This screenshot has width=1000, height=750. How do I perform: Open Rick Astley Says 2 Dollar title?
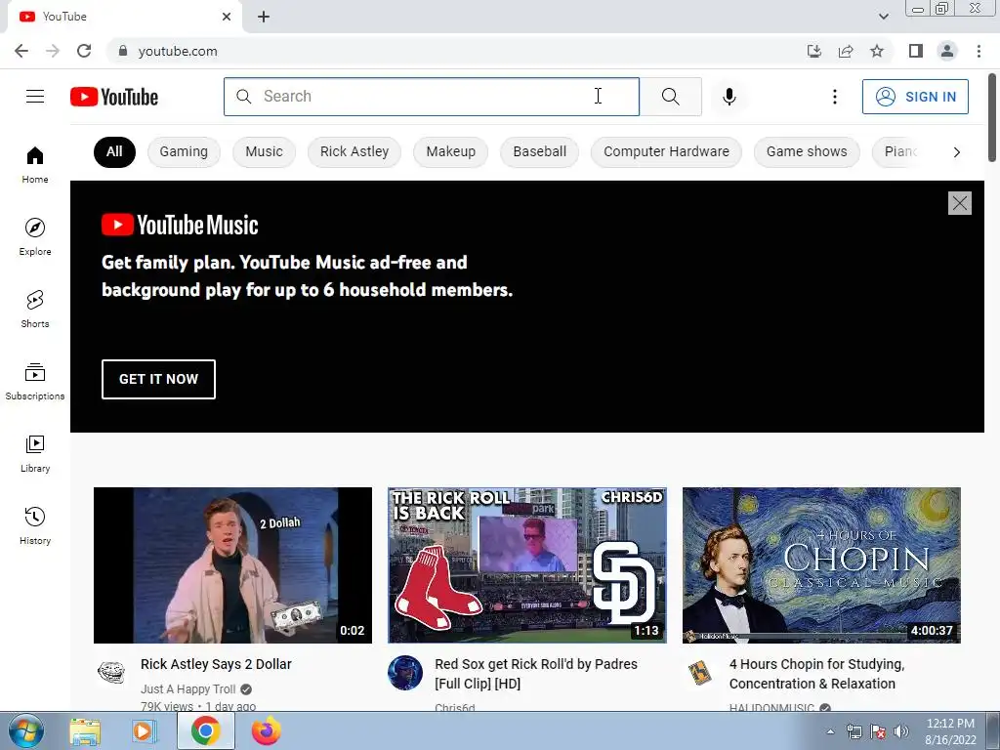pyautogui.click(x=216, y=664)
